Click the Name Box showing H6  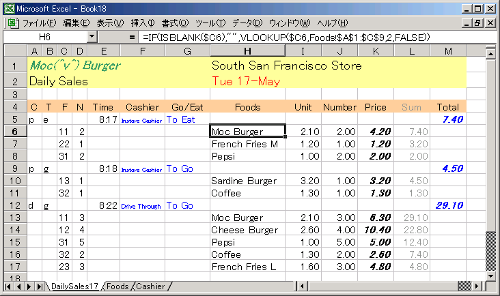[x=45, y=37]
